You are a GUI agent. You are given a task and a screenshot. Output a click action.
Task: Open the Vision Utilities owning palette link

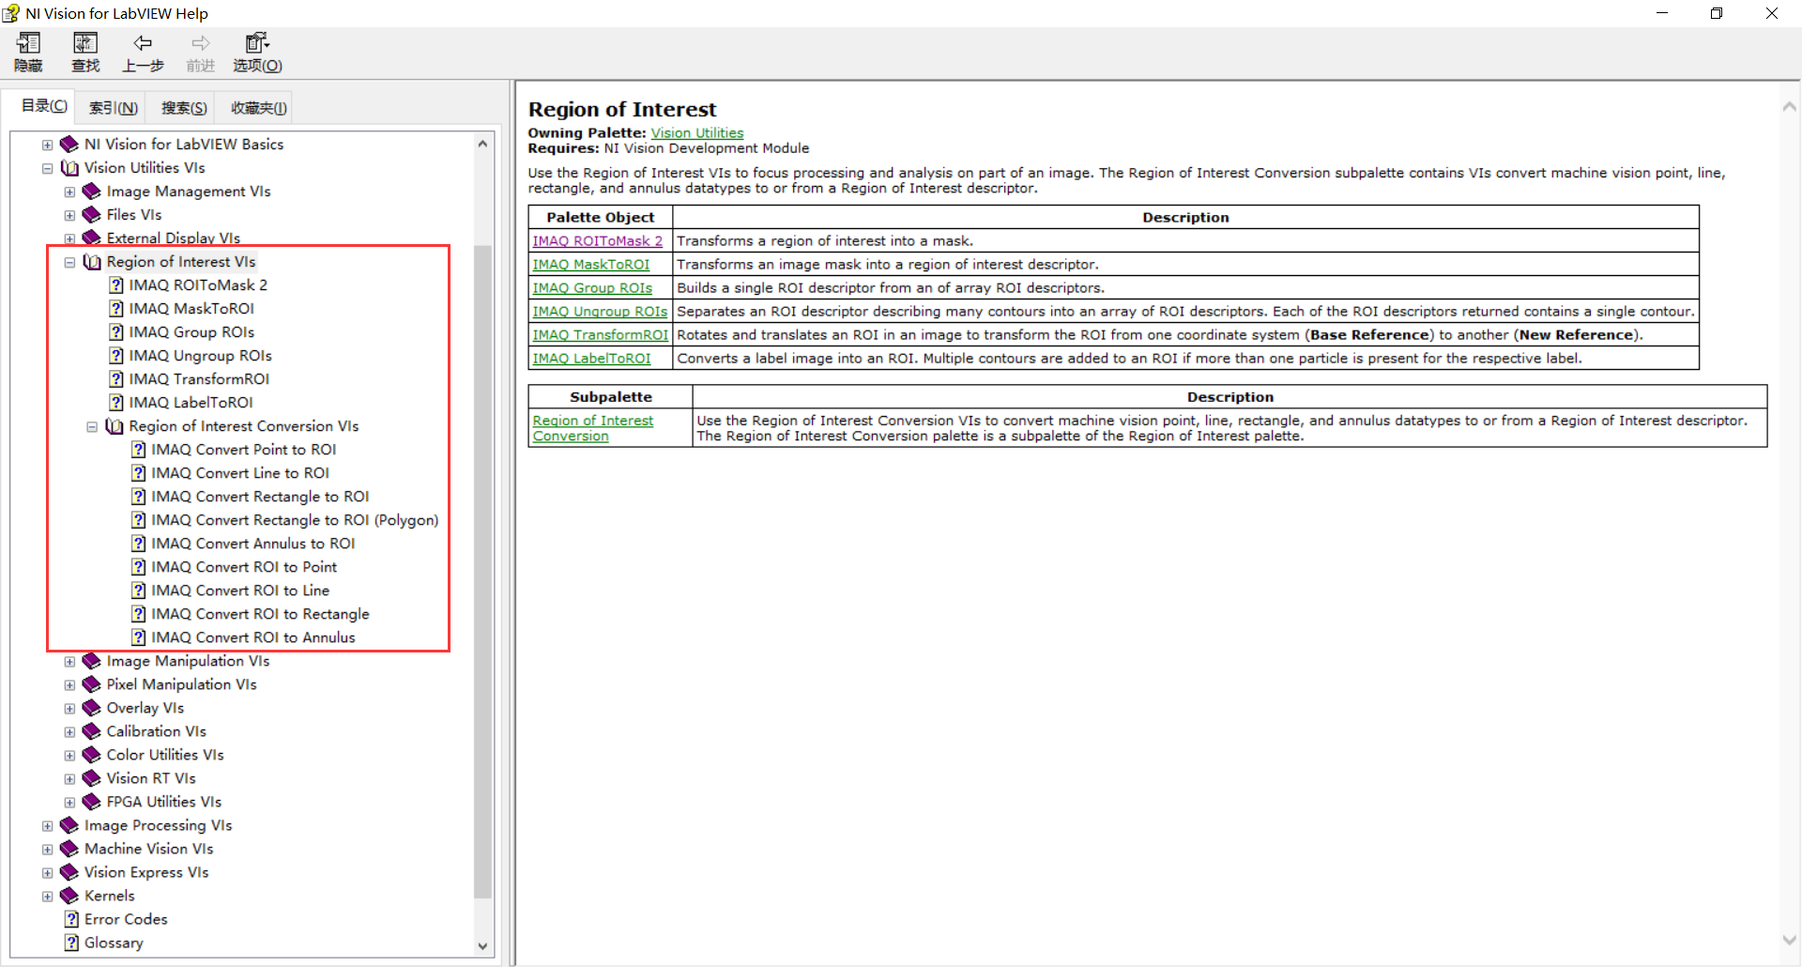tap(697, 133)
